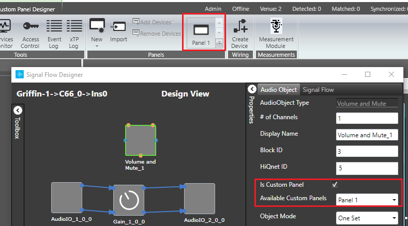Open the Event Log
This screenshot has height=226, width=408.
(x=54, y=34)
